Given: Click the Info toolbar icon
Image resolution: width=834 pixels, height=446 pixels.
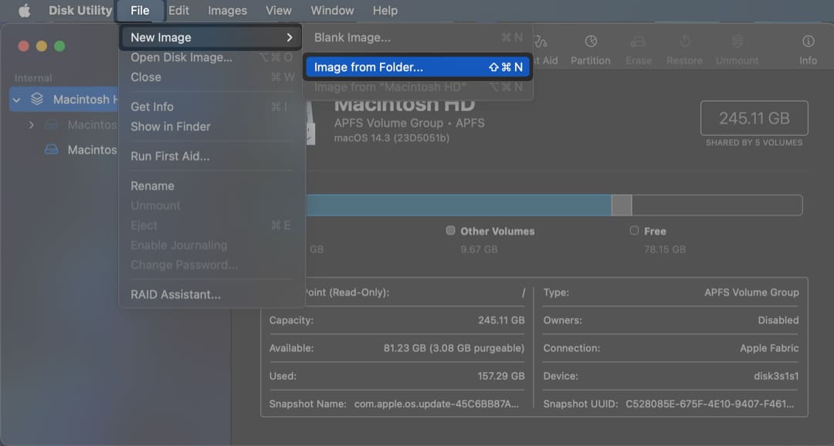Looking at the screenshot, I should pyautogui.click(x=808, y=42).
